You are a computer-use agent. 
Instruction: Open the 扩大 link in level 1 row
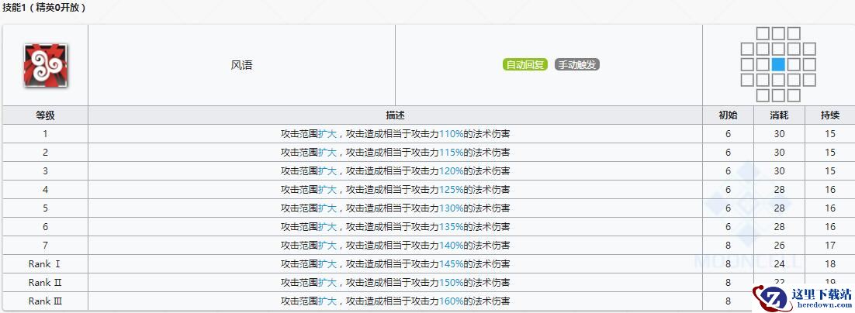(x=327, y=134)
